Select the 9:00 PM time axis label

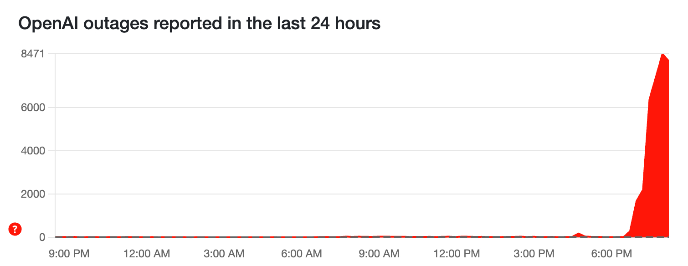[69, 253]
